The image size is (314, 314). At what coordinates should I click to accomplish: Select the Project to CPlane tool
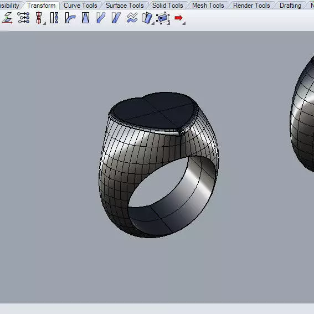(7, 18)
